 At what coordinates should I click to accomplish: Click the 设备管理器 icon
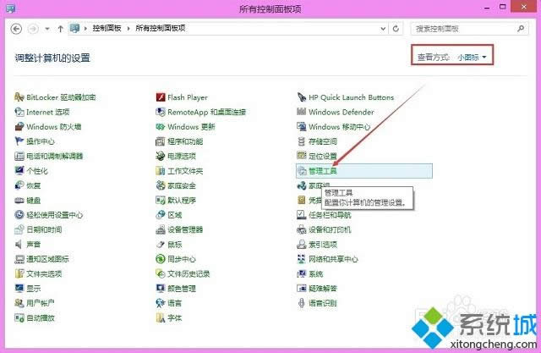click(161, 229)
